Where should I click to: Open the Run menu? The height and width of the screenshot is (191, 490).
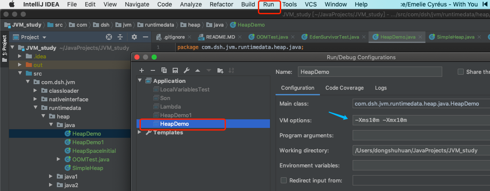(269, 4)
